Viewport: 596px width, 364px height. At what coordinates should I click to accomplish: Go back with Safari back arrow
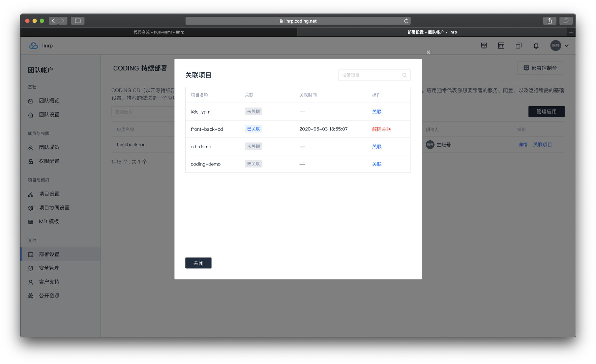pos(53,21)
